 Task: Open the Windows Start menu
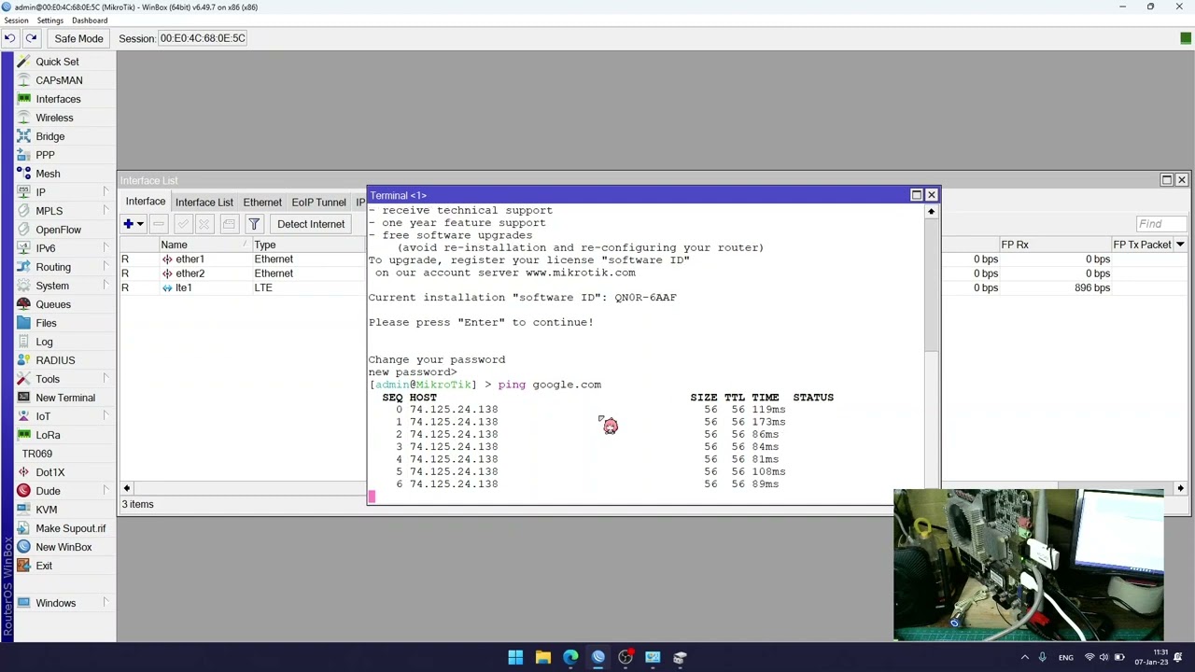(515, 658)
